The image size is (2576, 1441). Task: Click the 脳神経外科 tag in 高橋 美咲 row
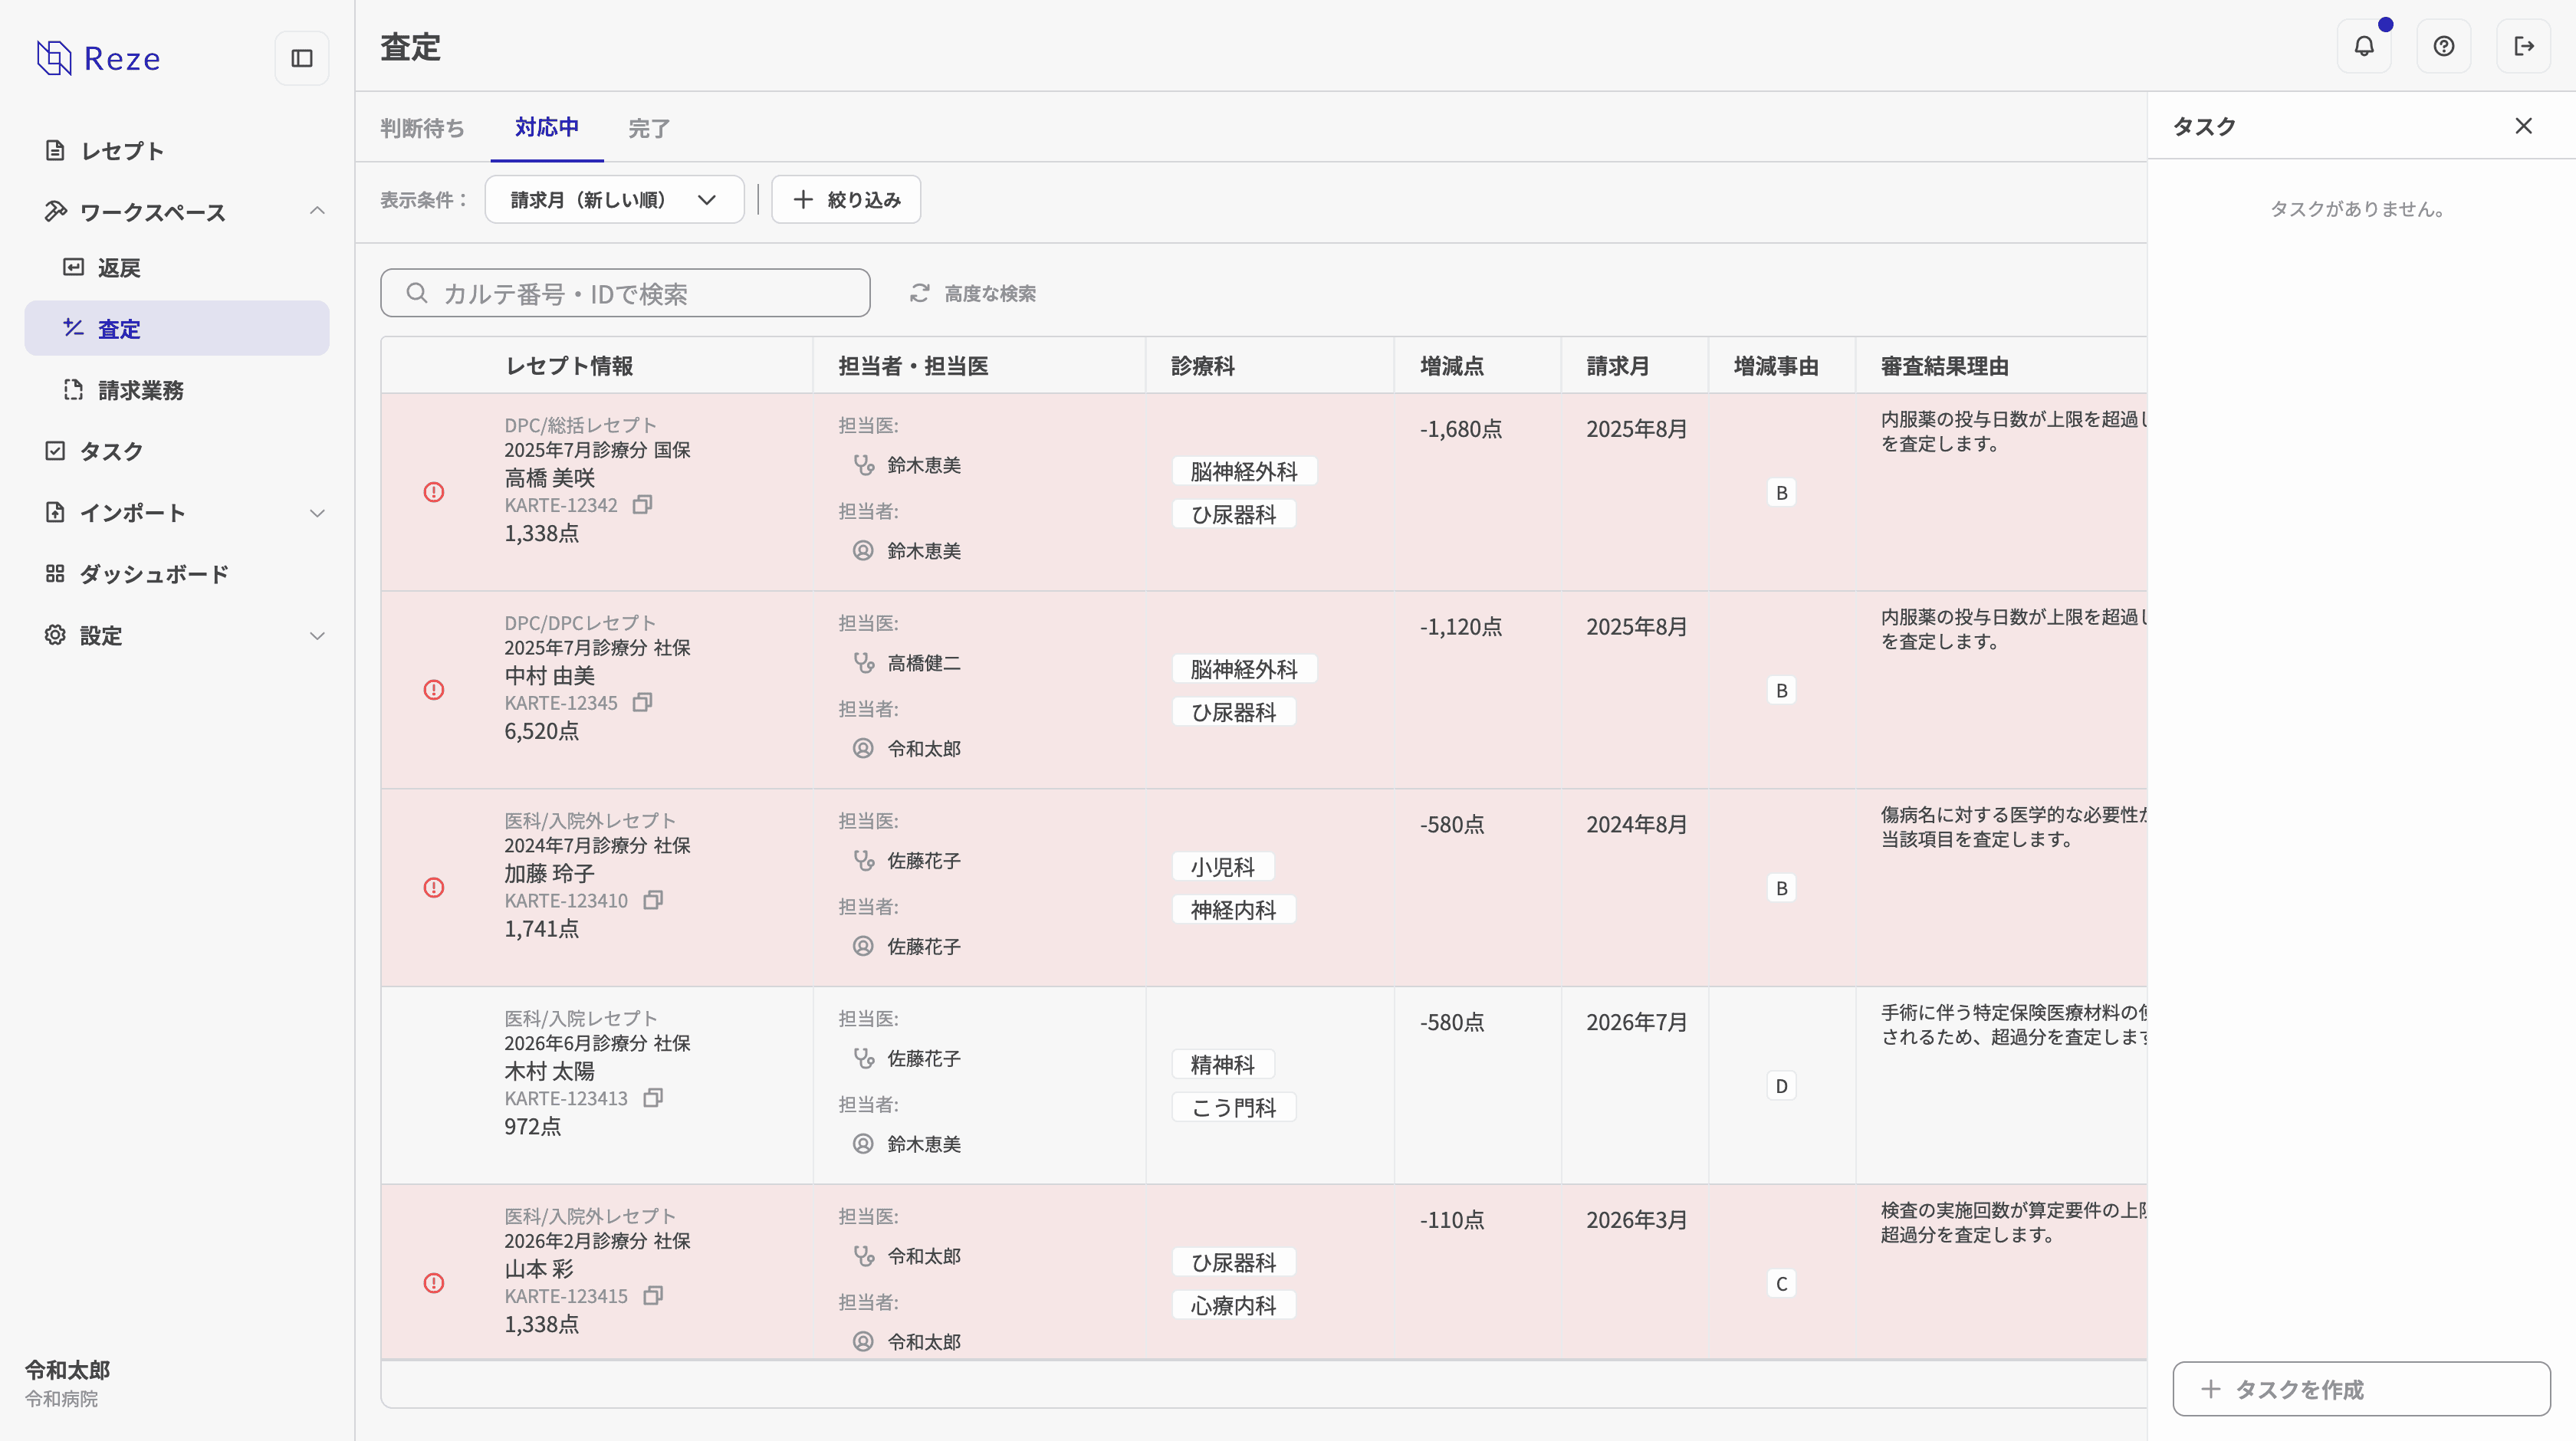(1244, 471)
